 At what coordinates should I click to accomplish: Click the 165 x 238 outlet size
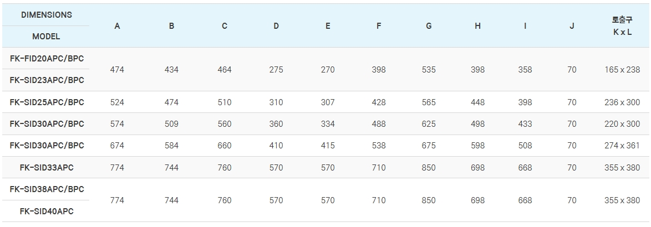tap(622, 70)
